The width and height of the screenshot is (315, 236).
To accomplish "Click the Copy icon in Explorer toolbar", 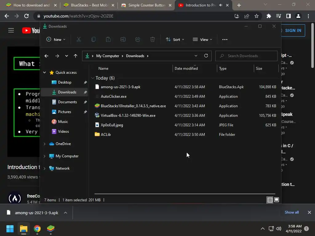I will tap(94, 40).
